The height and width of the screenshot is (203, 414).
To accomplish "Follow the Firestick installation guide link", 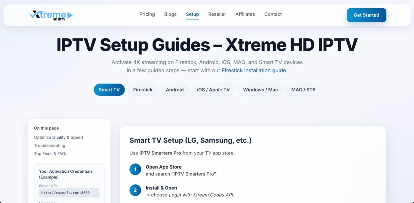I will coord(254,70).
